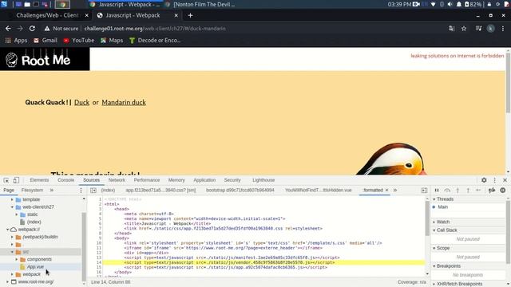
Task: Open Chrome profile avatar
Action: click(x=490, y=29)
